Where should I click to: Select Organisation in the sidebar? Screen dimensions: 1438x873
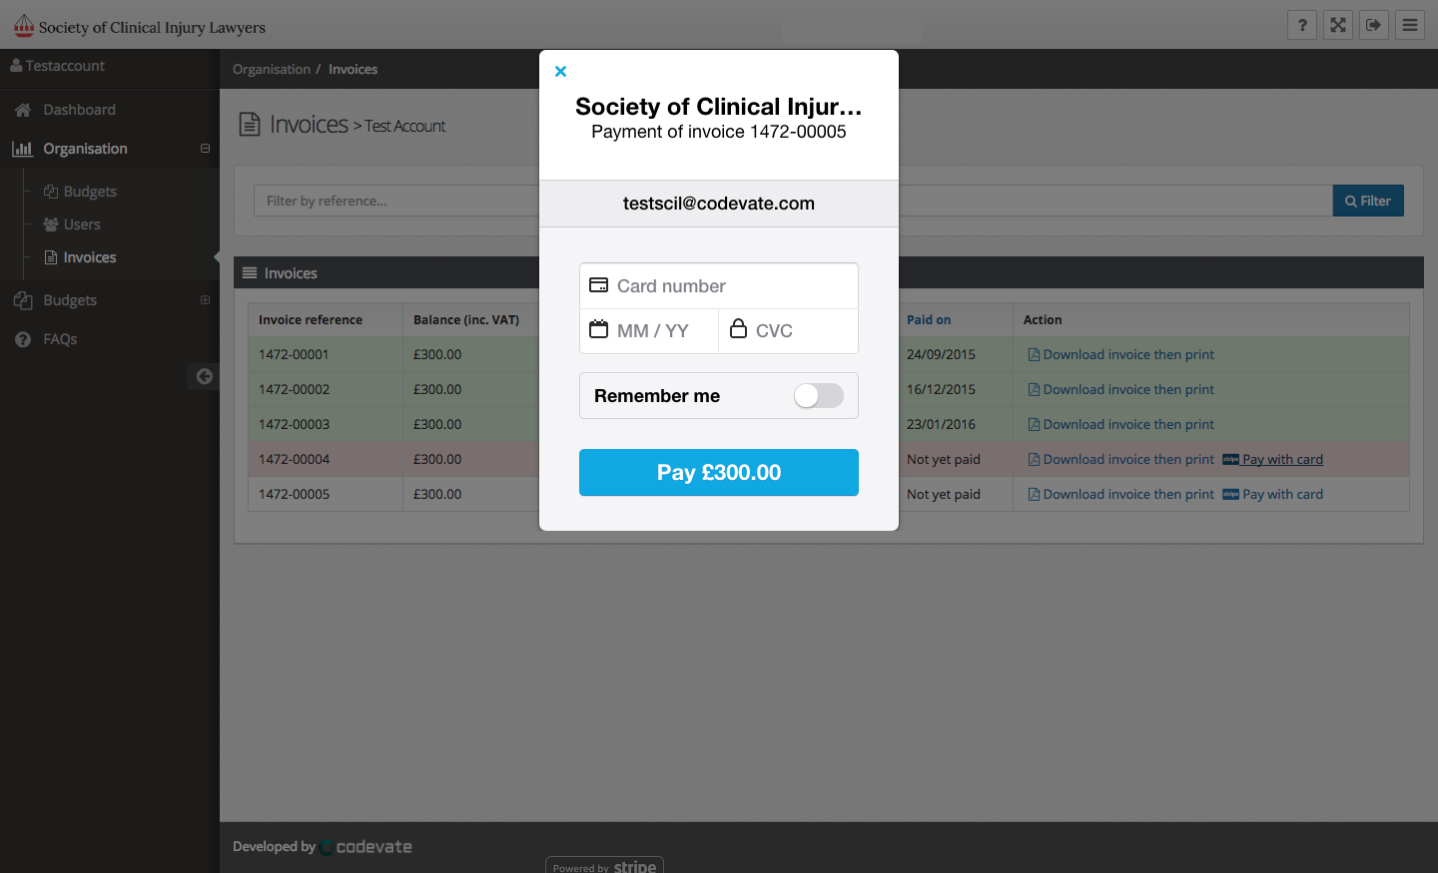[x=85, y=149]
